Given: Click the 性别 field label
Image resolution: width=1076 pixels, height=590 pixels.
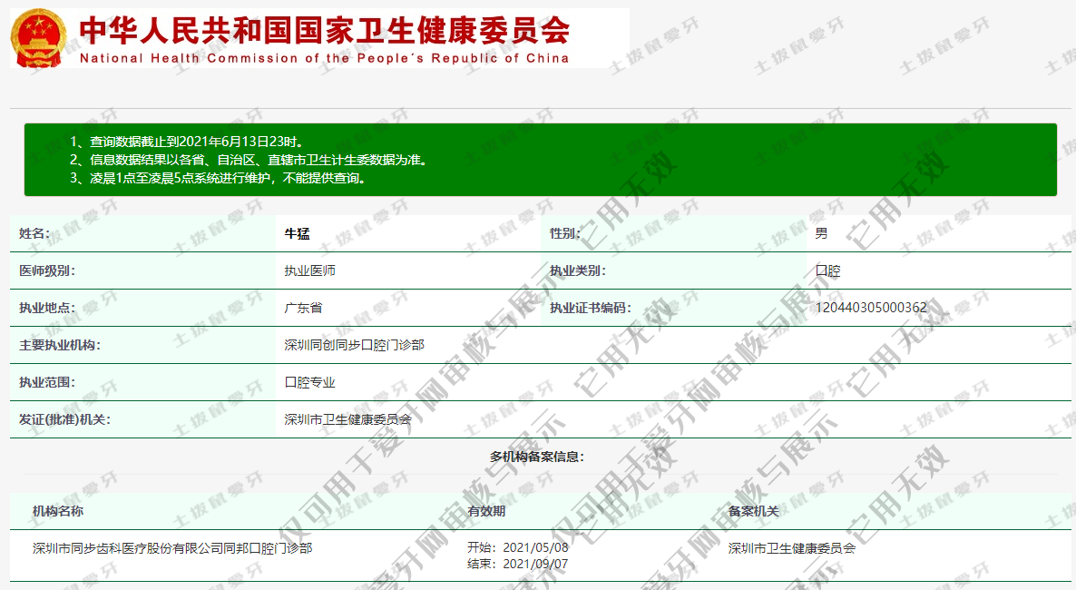Looking at the screenshot, I should click(x=564, y=233).
